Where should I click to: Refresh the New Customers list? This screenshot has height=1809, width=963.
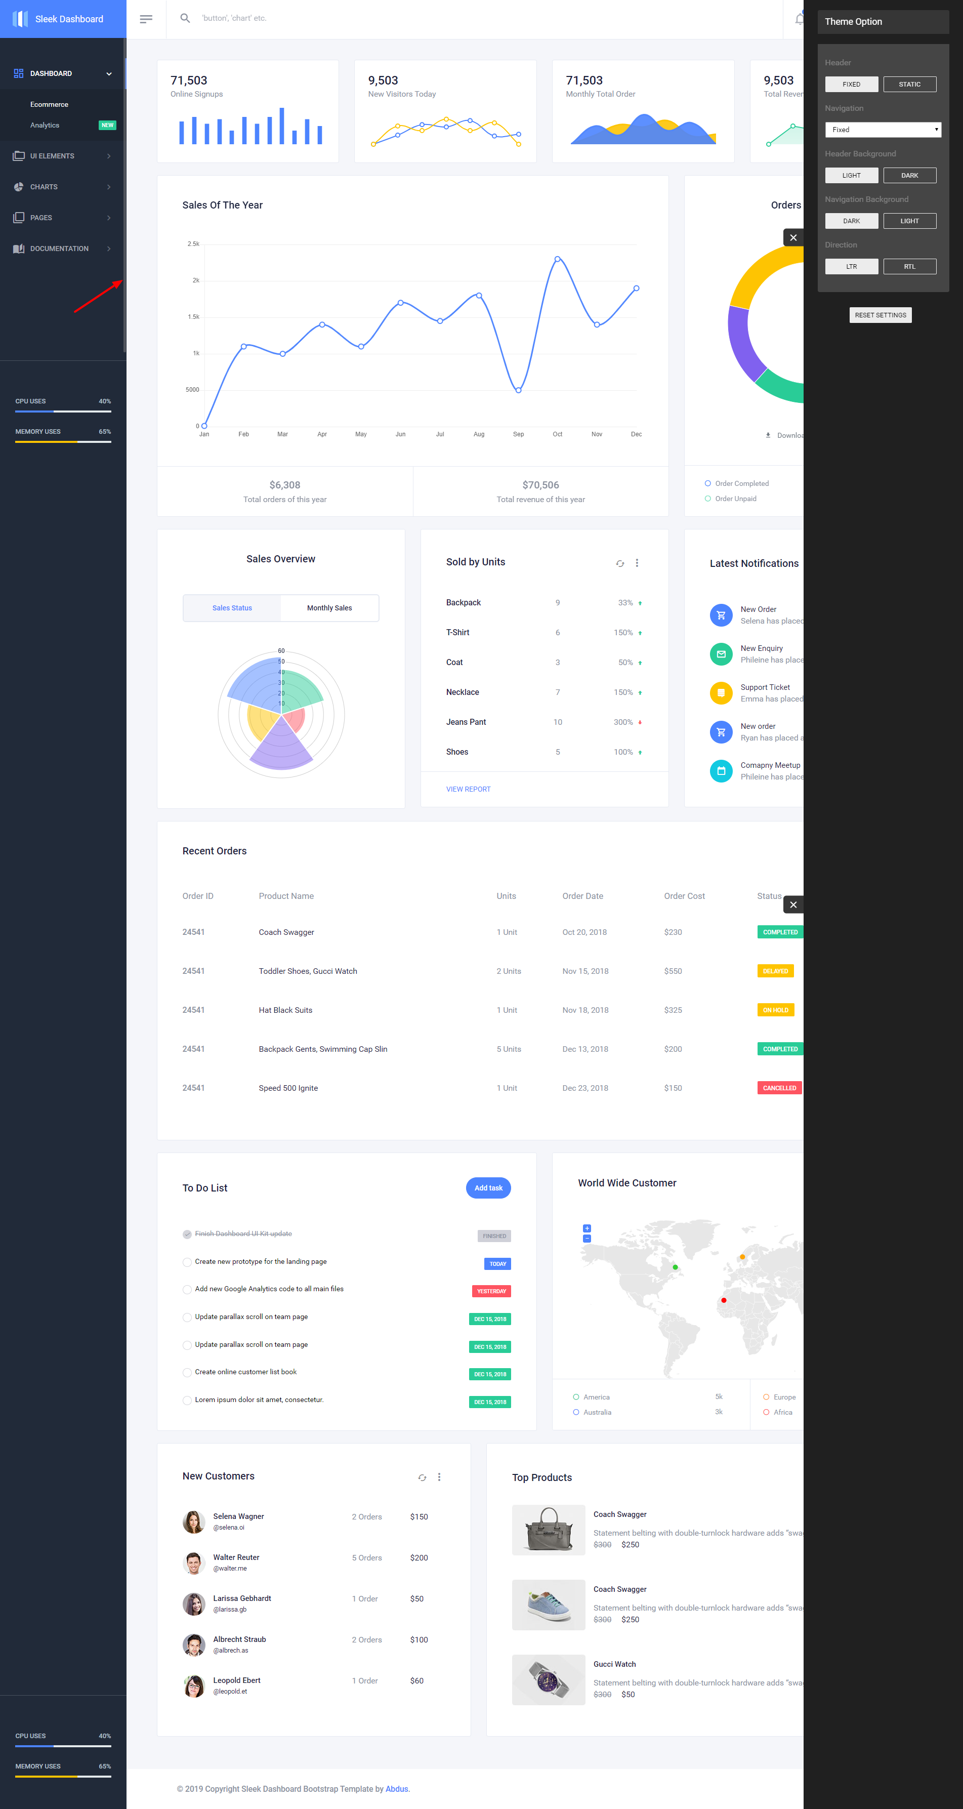(422, 1477)
